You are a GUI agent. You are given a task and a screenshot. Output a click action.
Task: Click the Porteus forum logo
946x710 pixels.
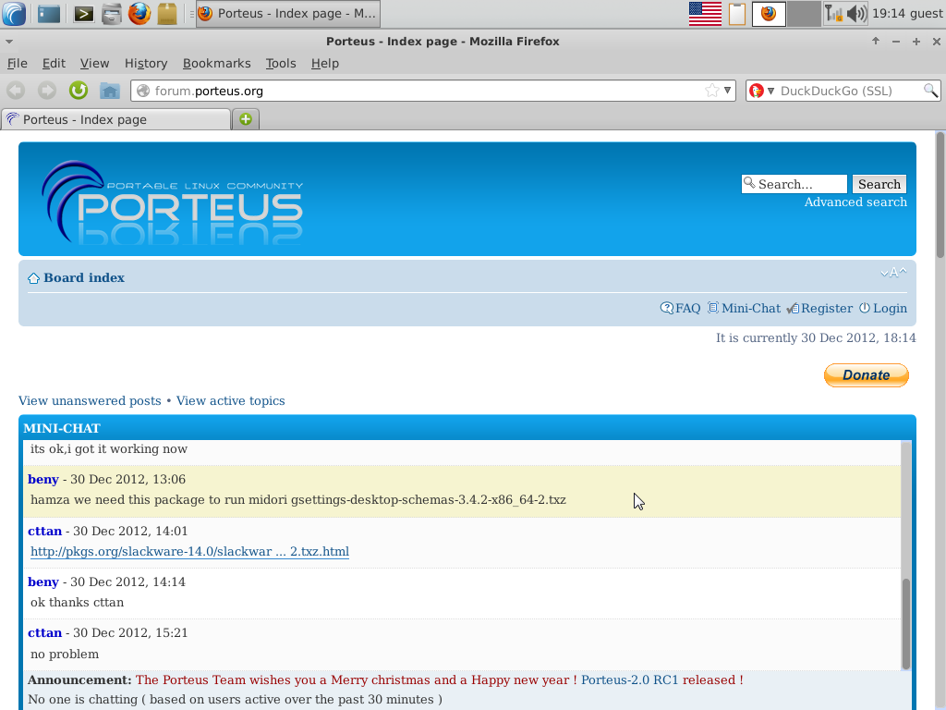(x=173, y=202)
